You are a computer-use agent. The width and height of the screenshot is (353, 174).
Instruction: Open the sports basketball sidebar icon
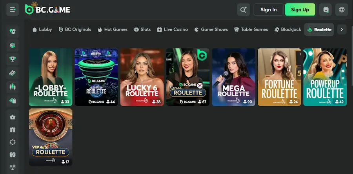coord(13,45)
